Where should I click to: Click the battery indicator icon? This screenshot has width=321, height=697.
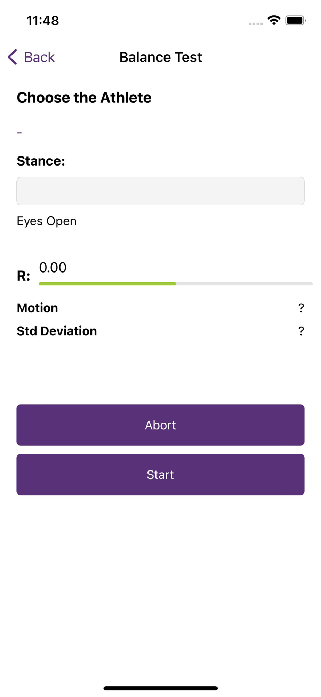(295, 21)
